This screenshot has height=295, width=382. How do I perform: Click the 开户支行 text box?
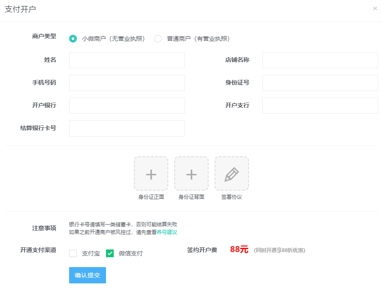[x=320, y=105]
